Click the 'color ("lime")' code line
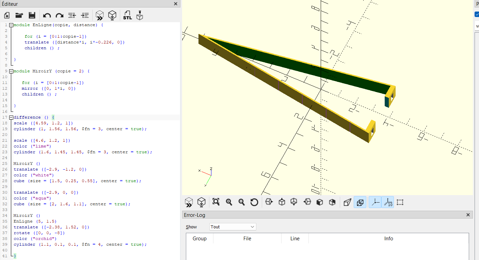479x260 pixels. [x=32, y=146]
